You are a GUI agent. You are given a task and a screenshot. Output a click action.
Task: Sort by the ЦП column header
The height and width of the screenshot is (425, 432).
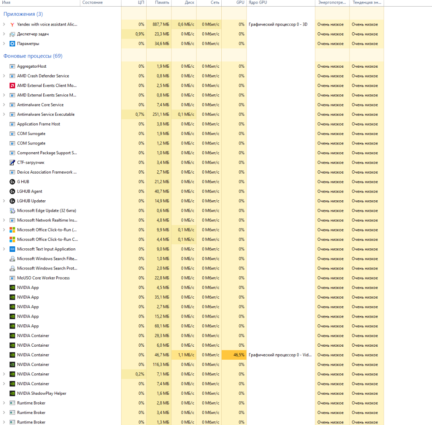coord(141,2)
